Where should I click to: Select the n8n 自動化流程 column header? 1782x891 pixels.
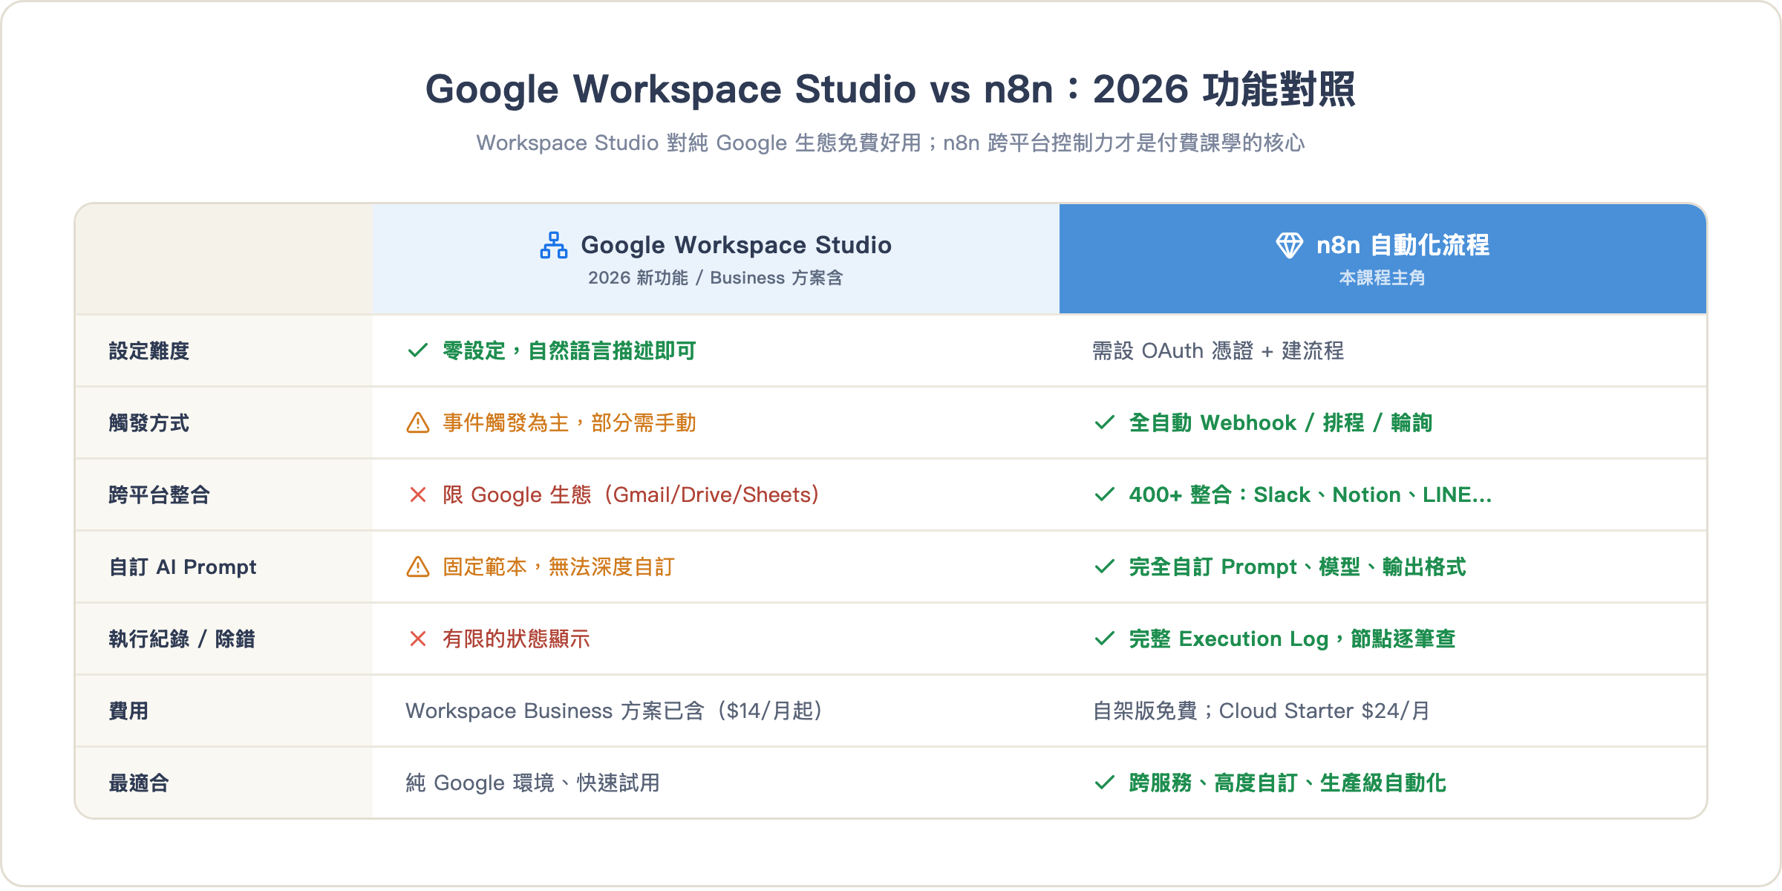(1383, 258)
